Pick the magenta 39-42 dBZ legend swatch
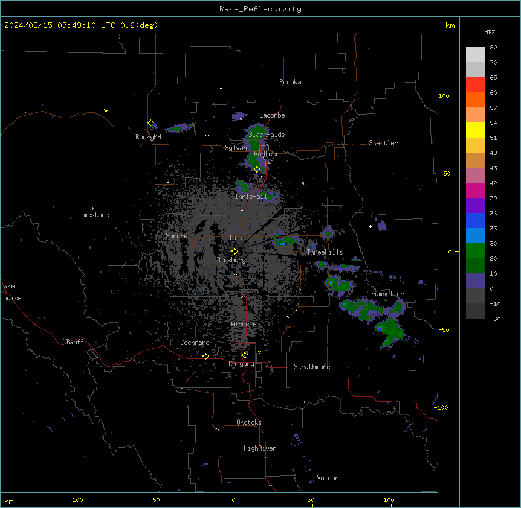The height and width of the screenshot is (508, 521). (x=475, y=190)
